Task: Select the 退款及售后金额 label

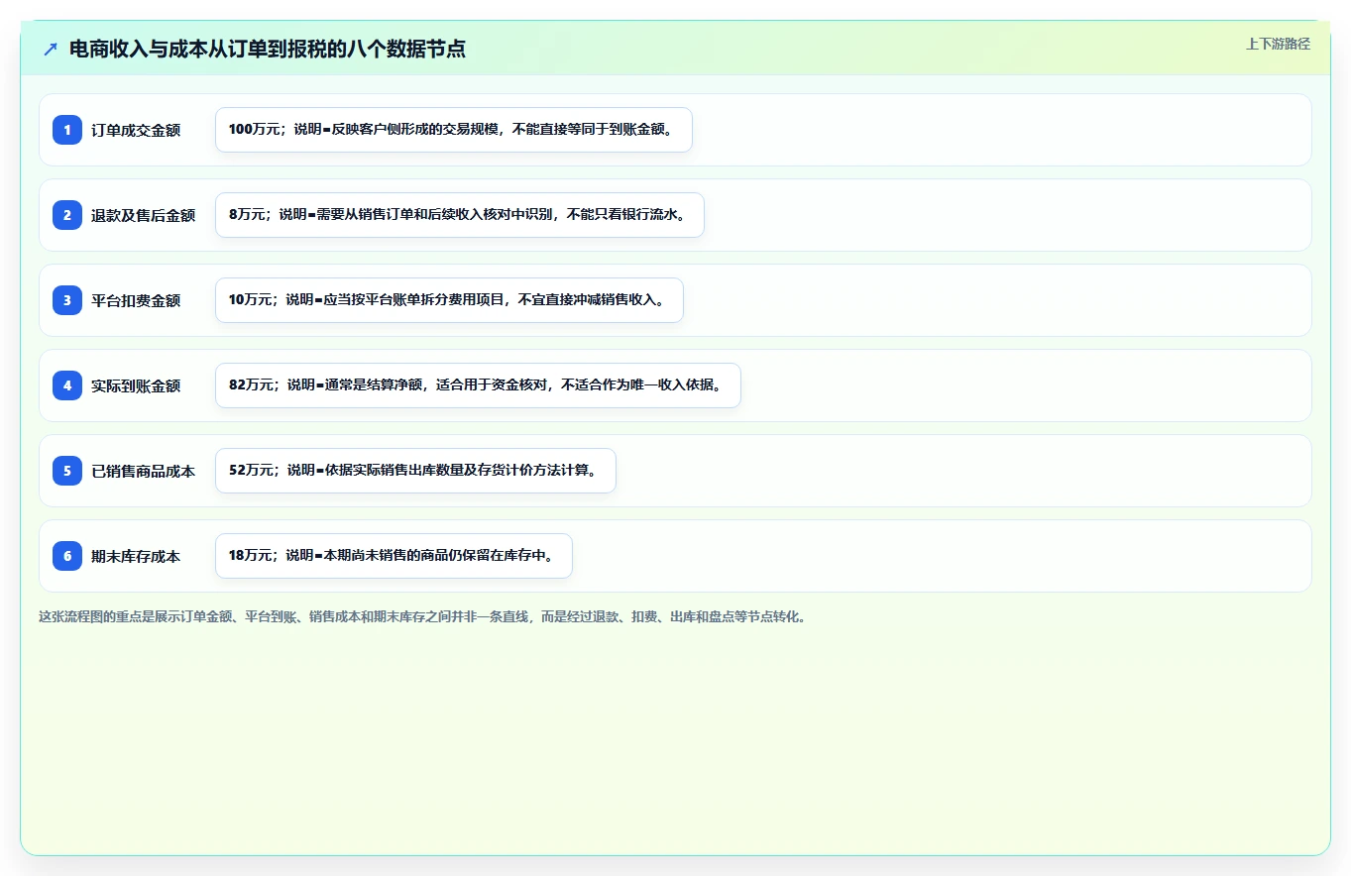Action: [x=143, y=215]
